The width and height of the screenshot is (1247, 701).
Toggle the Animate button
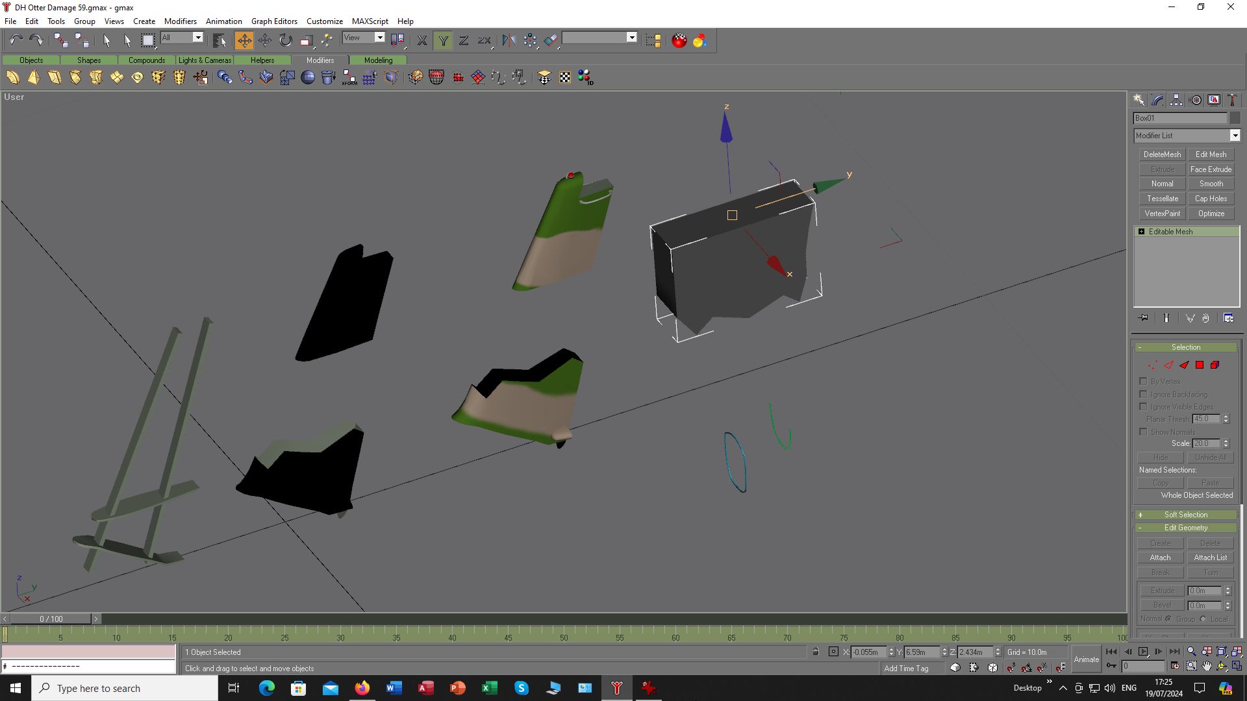point(1086,659)
